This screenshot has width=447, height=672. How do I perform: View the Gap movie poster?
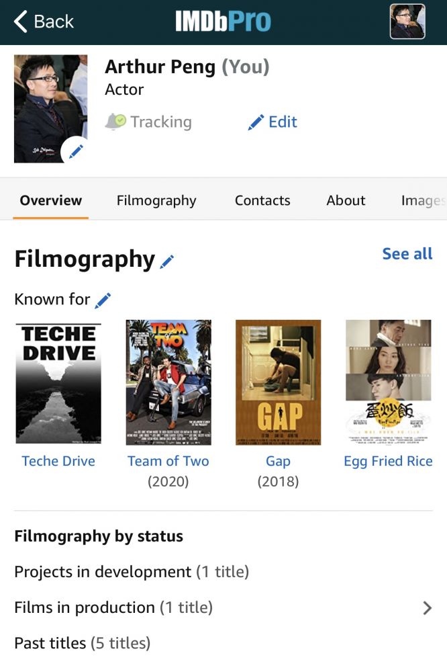[278, 382]
